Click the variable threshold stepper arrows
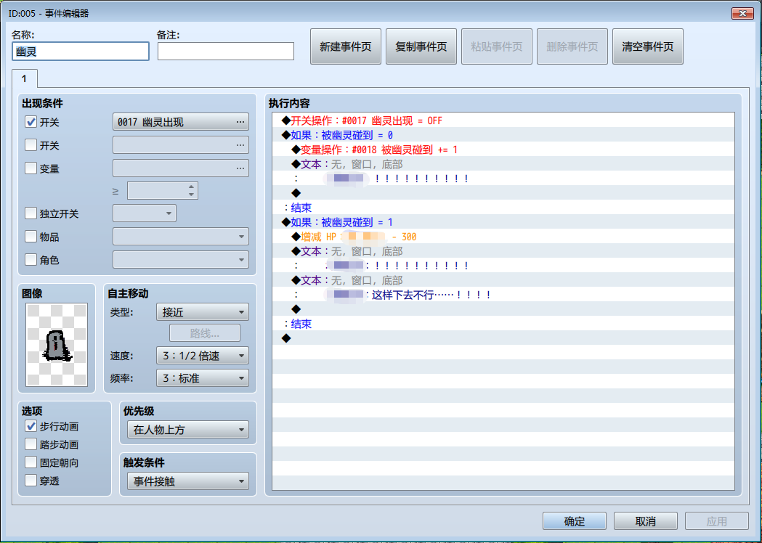Image resolution: width=762 pixels, height=543 pixels. [192, 190]
